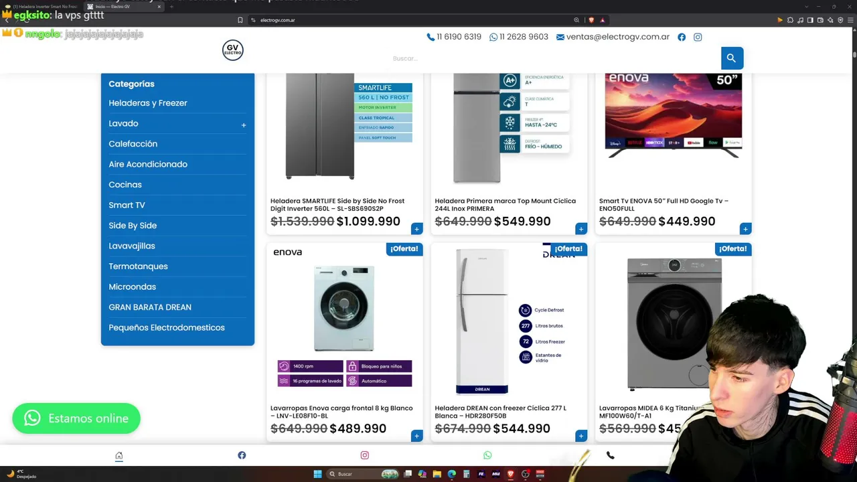Screen dimensions: 857x482
Task: Click the home icon in bottom bar
Action: [119, 456]
